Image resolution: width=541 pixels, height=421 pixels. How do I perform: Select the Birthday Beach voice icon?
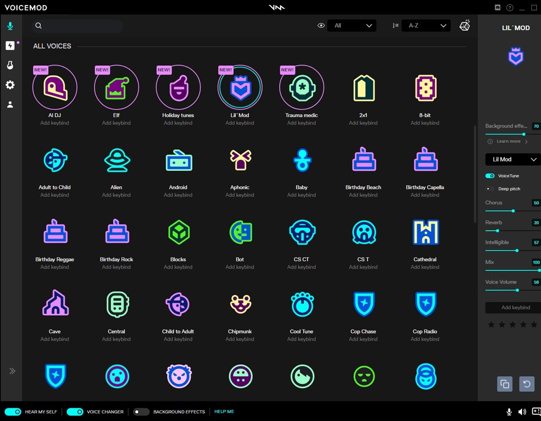point(364,159)
